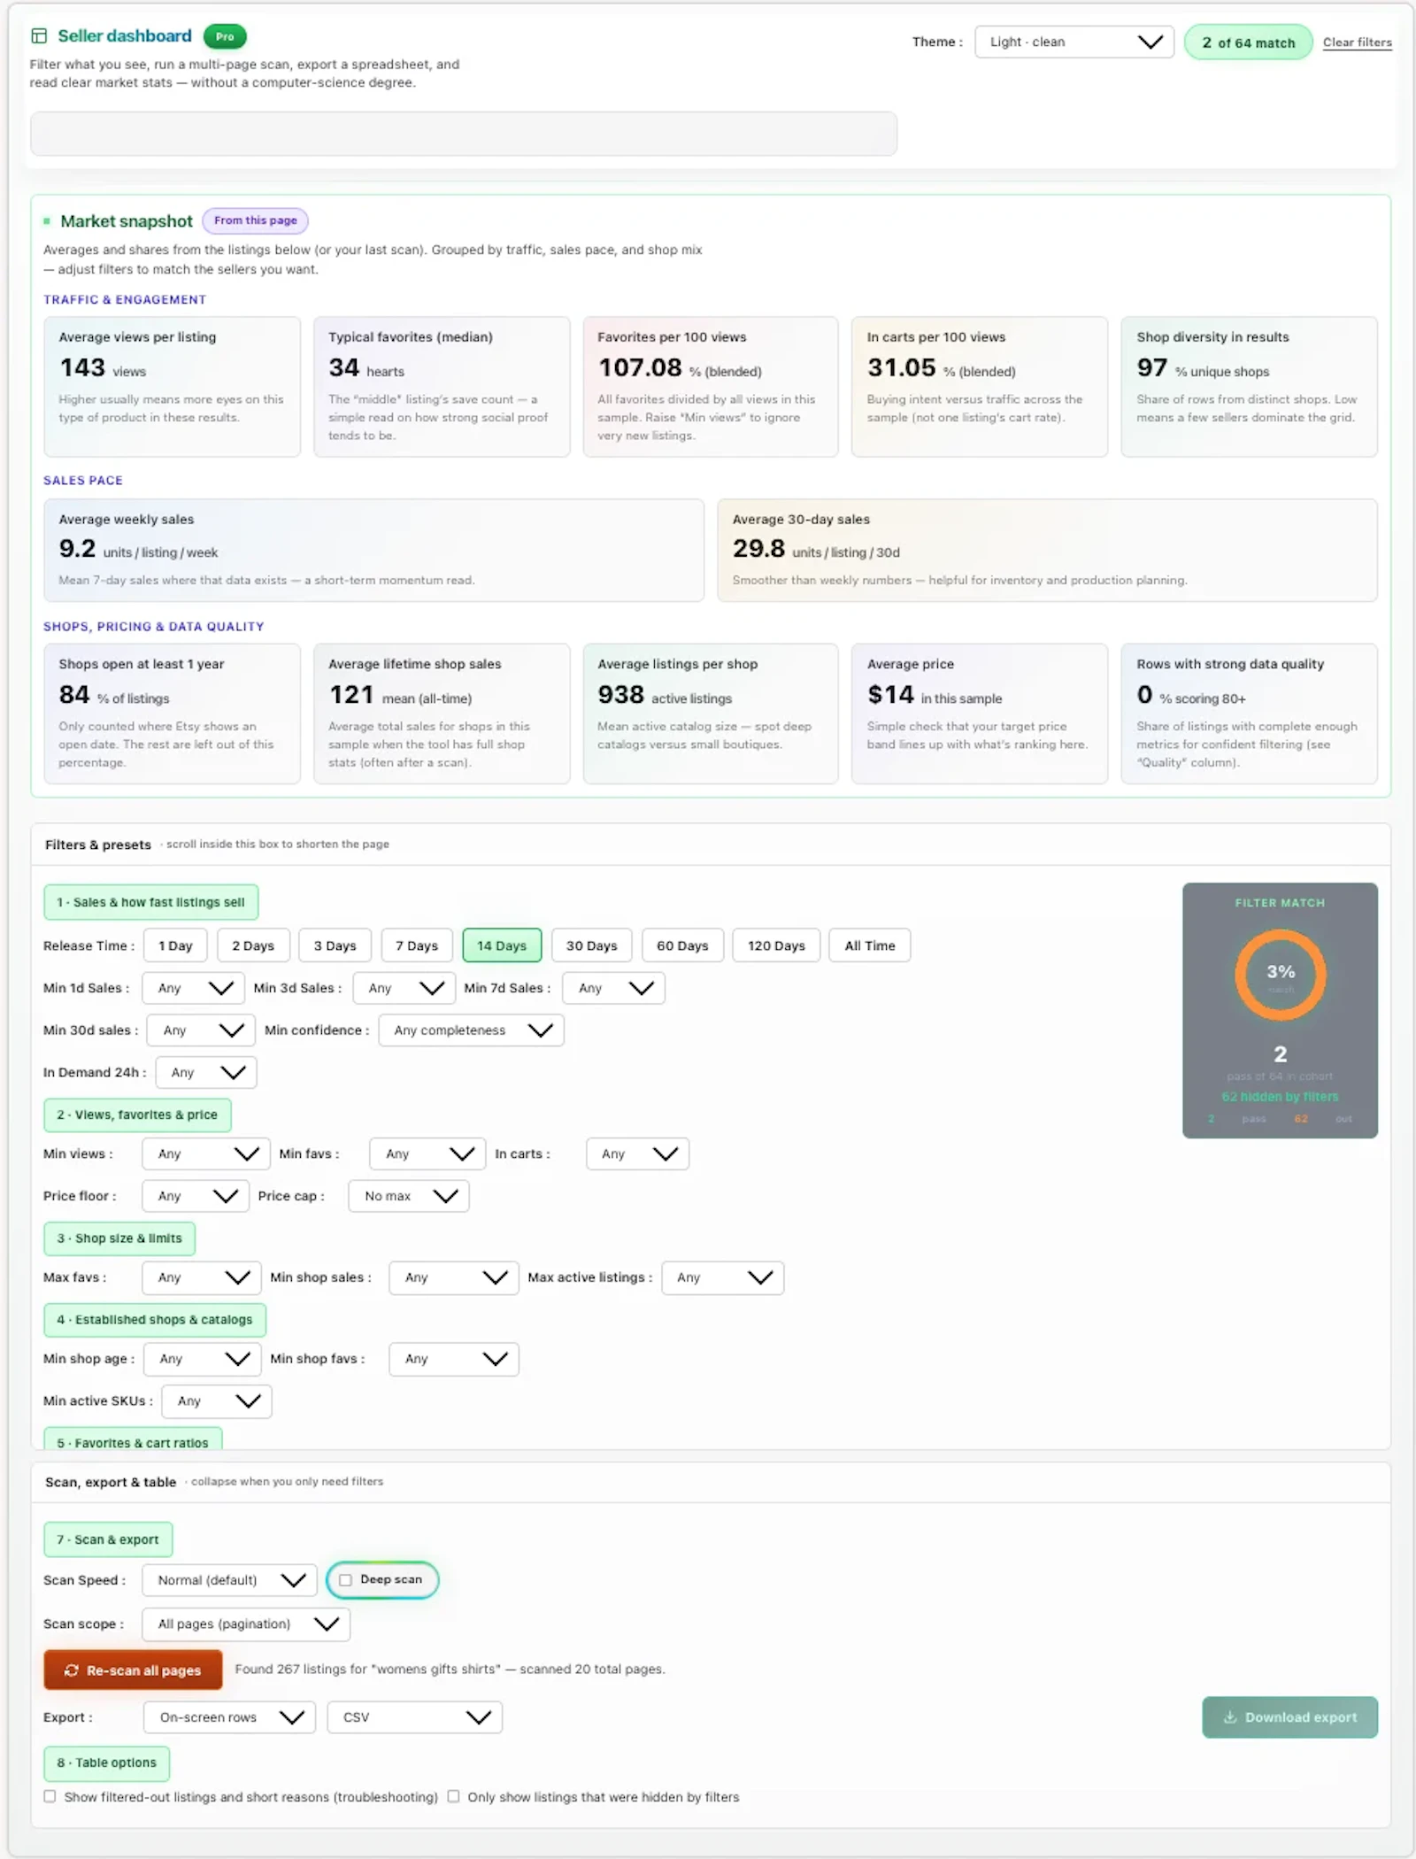Screen dimensions: 1416x1859
Task: Open Min 30d sales dropdown
Action: [201, 1030]
